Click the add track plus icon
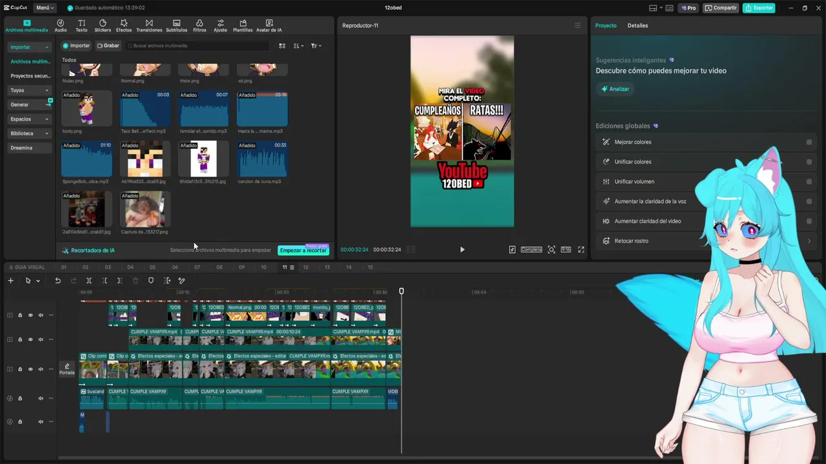Viewport: 826px width, 464px height. pyautogui.click(x=10, y=280)
